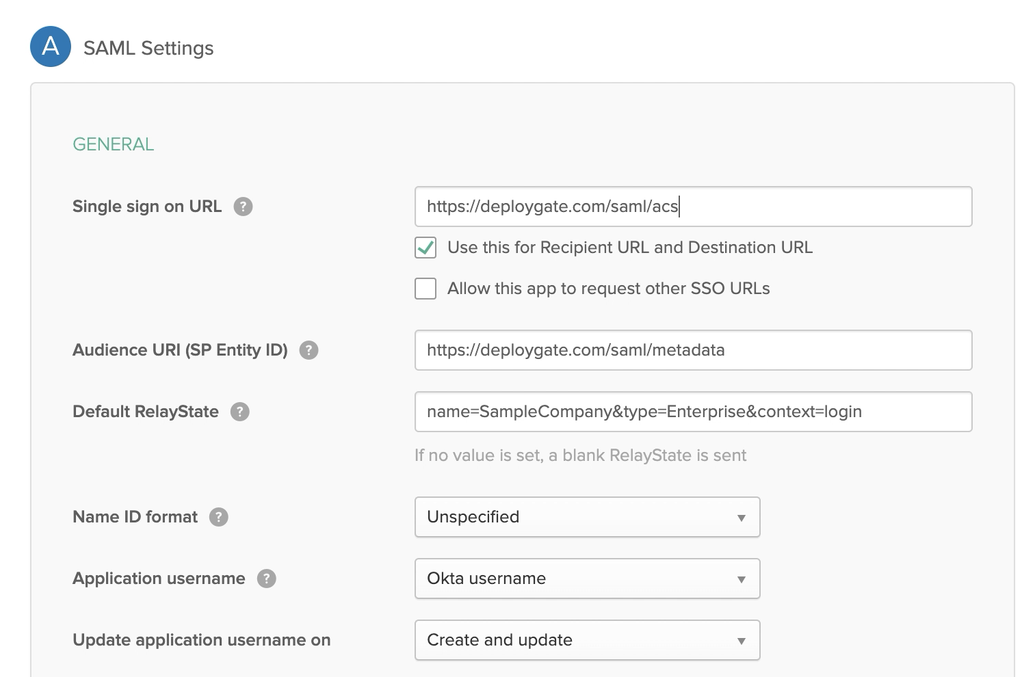Click inside the Single sign on URL field

pos(693,206)
